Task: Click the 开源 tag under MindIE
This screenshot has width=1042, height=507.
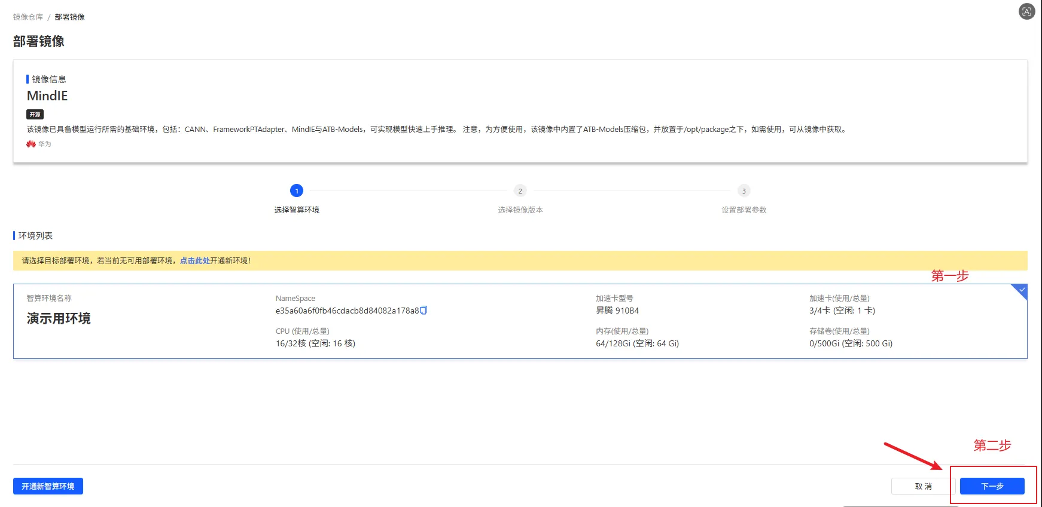Action: [35, 115]
